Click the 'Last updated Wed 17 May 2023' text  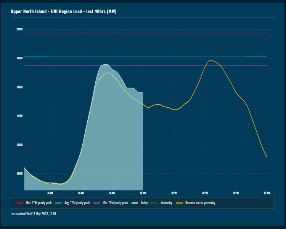33,214
